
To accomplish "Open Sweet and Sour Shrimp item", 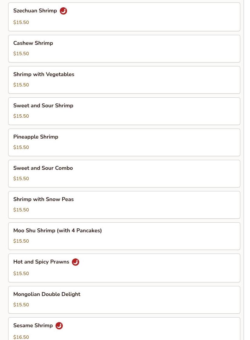I will pos(124,111).
